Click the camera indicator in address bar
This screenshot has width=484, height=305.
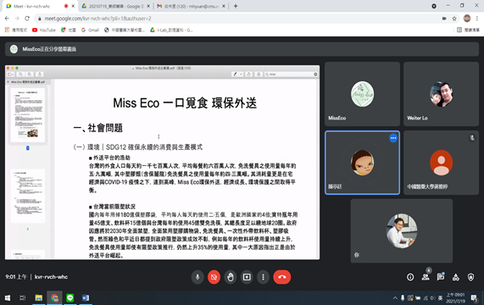[x=444, y=19]
